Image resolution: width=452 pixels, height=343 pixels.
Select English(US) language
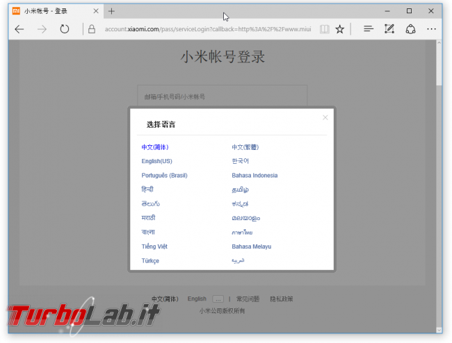click(157, 161)
